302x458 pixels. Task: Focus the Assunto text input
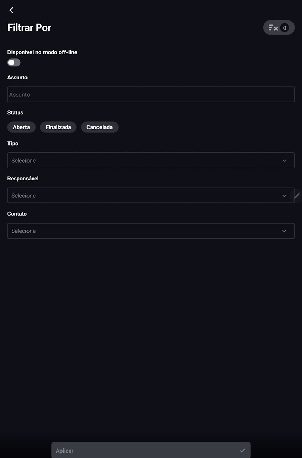click(151, 95)
